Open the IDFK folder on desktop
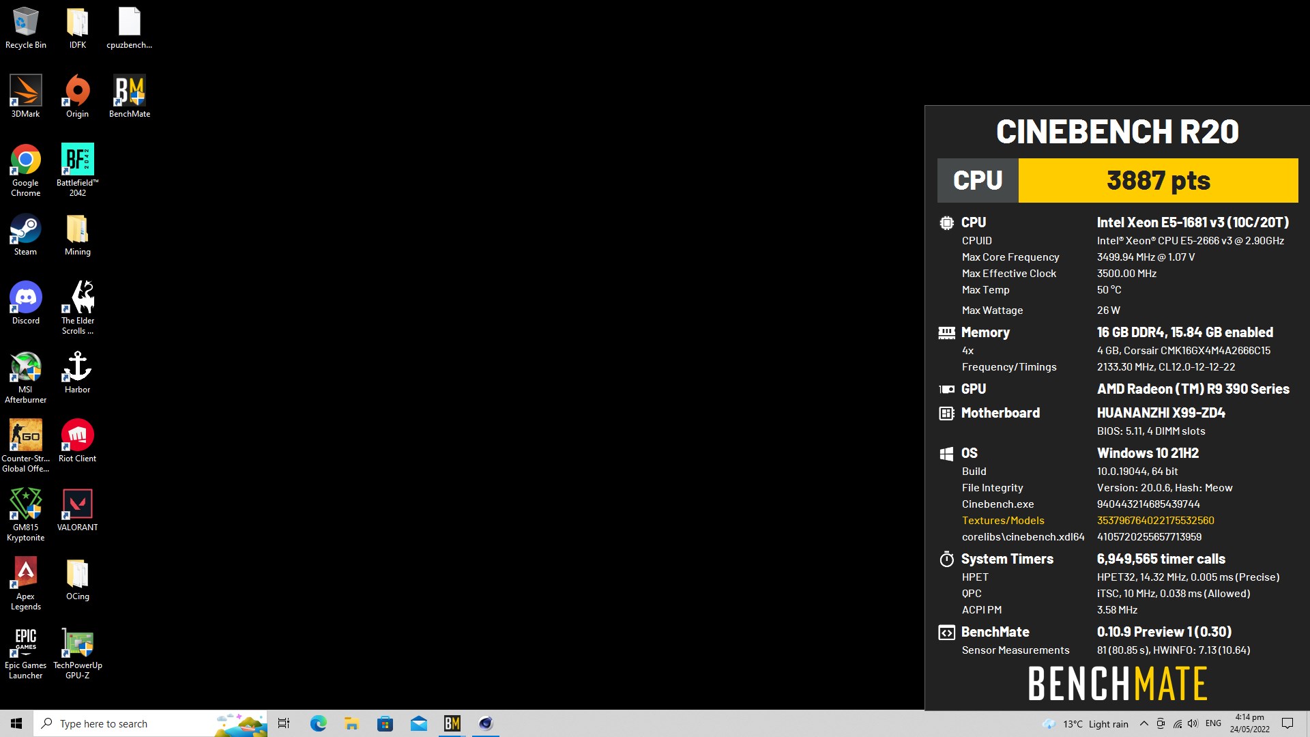Viewport: 1310px width, 737px height. point(77,28)
